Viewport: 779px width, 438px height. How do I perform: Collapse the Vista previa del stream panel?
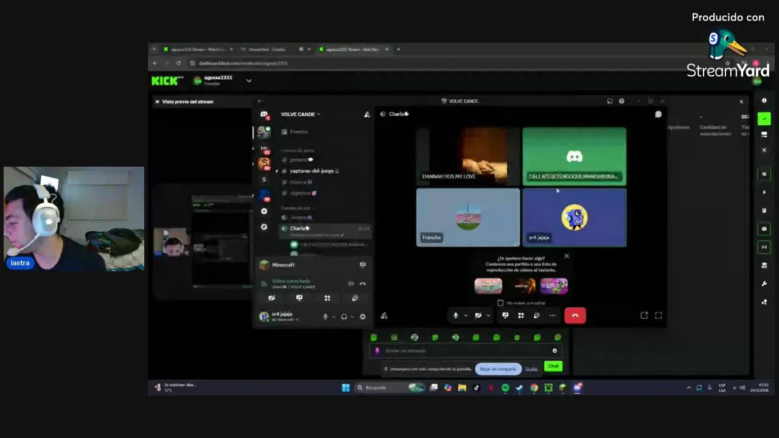click(157, 102)
